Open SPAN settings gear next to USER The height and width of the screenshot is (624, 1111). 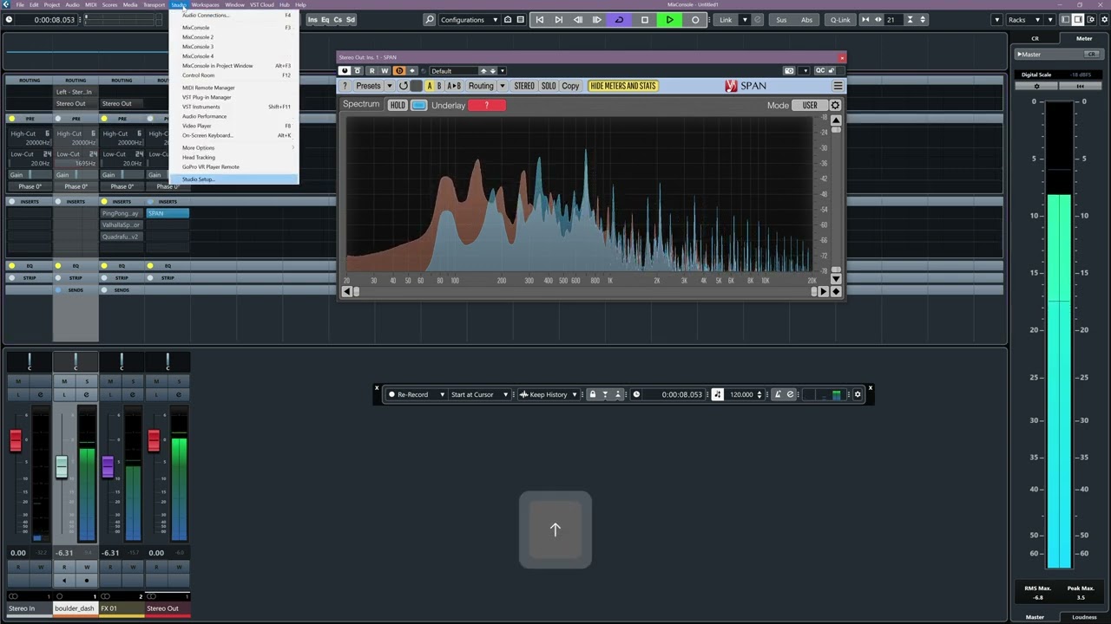[835, 105]
